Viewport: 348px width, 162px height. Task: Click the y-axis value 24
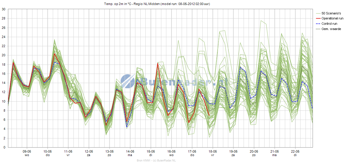click(4, 37)
